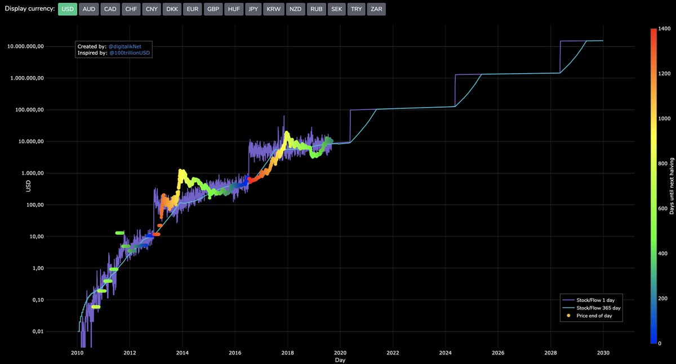Switch to HUF display currency
Image resolution: width=676 pixels, height=364 pixels.
pyautogui.click(x=233, y=9)
